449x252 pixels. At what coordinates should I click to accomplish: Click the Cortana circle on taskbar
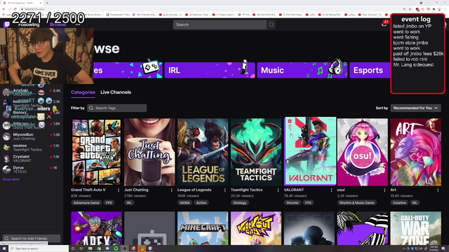click(73, 248)
